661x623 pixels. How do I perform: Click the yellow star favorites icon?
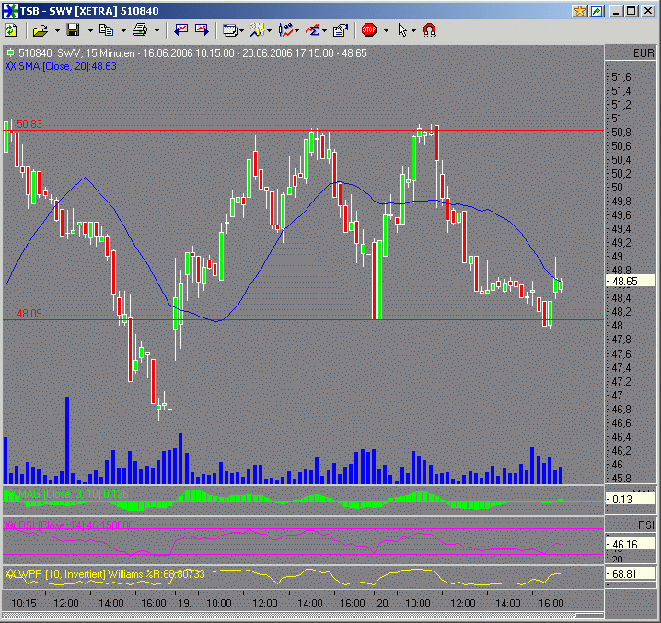(580, 10)
